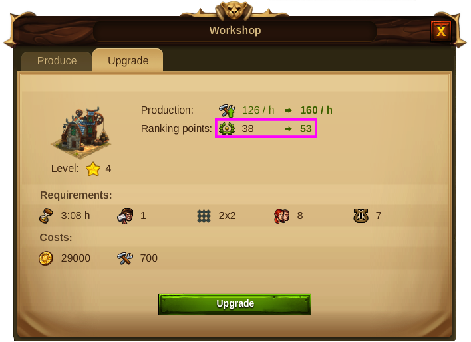
Task: Click the hourglass build time icon
Action: 46,216
